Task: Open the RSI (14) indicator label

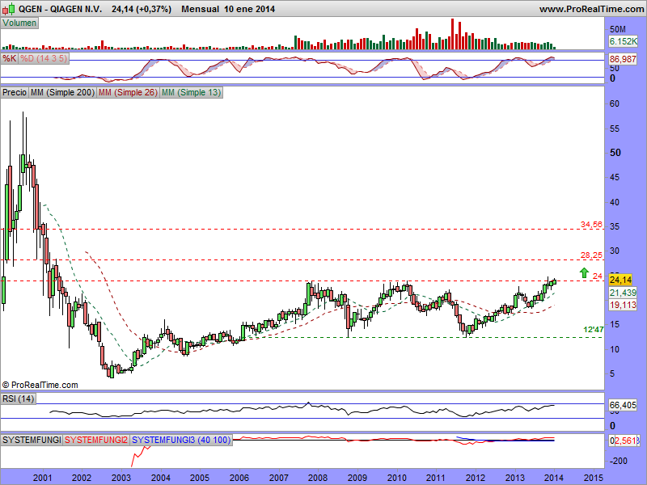Action: (18, 399)
